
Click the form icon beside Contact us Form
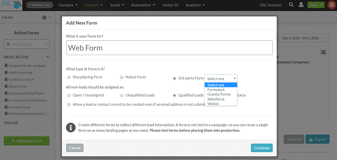6,79
